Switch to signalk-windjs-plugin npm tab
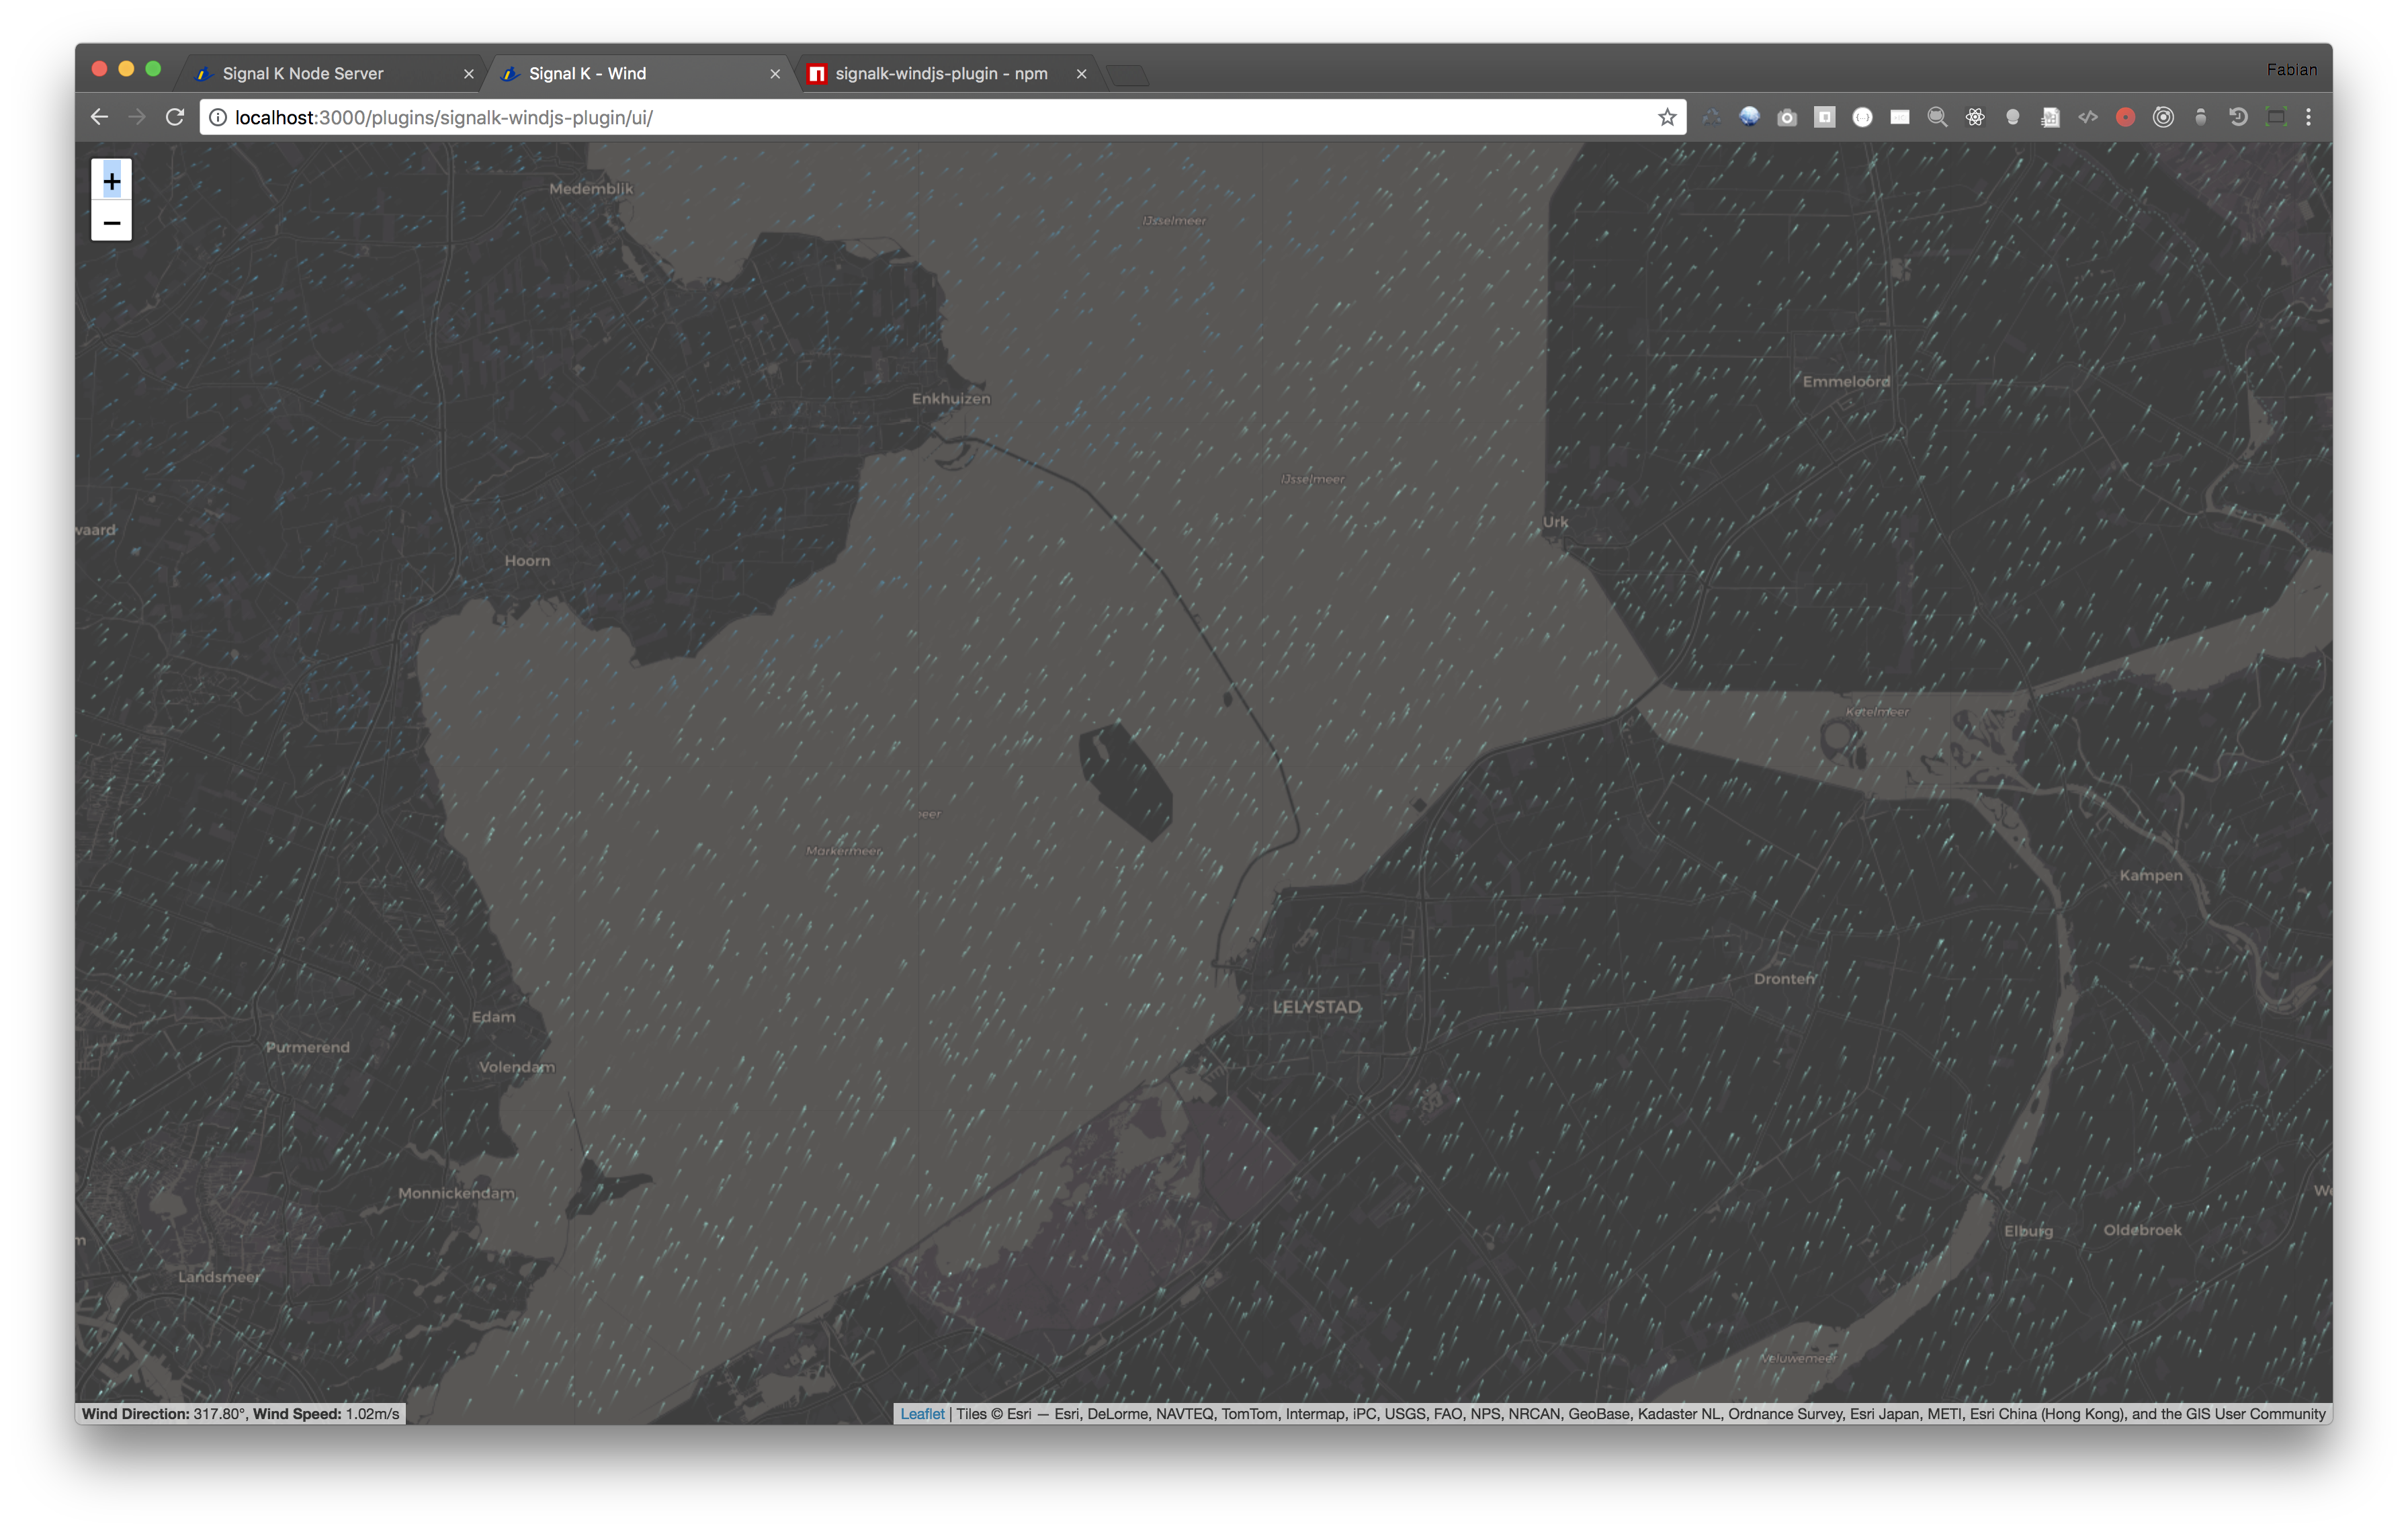This screenshot has width=2408, height=1532. (940, 73)
